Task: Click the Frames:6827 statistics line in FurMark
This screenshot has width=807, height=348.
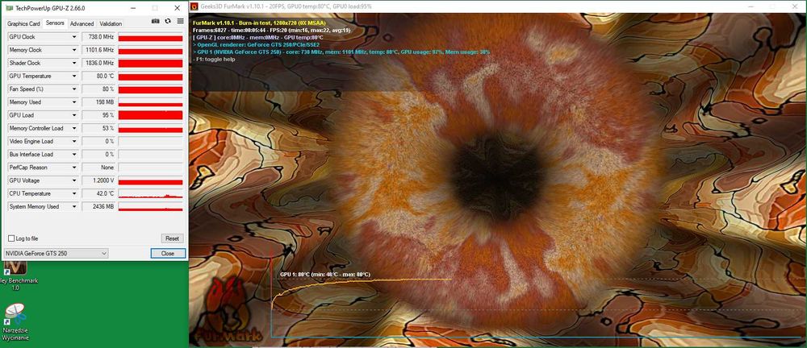Action: [270, 31]
